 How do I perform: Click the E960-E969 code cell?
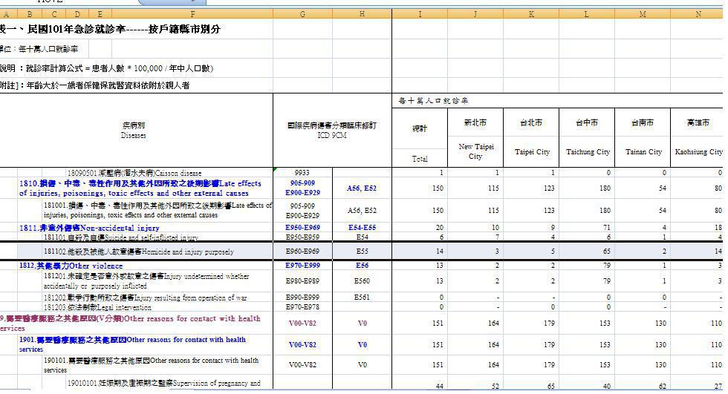[302, 252]
